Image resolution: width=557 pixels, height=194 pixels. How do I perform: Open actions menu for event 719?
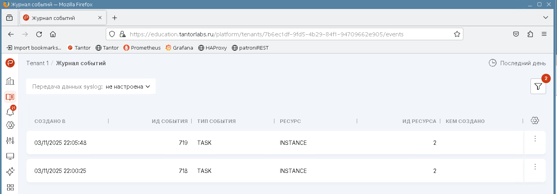pos(535,139)
